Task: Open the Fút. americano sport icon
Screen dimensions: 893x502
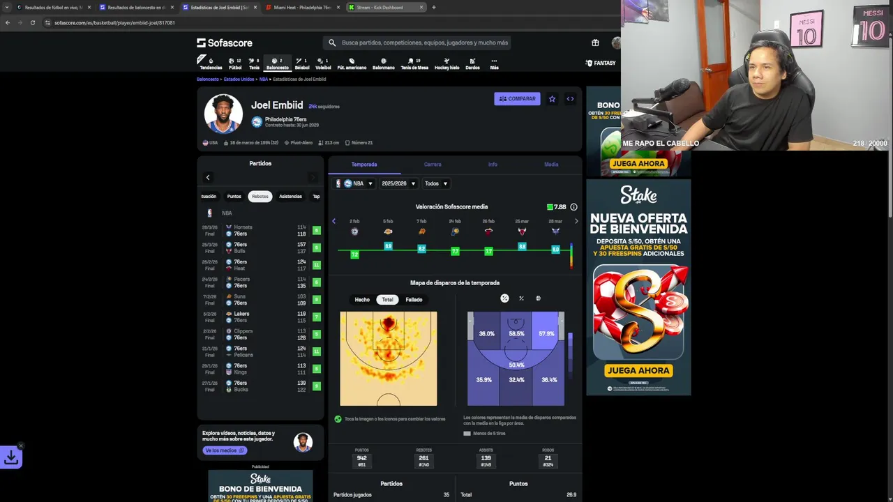Action: coord(352,63)
